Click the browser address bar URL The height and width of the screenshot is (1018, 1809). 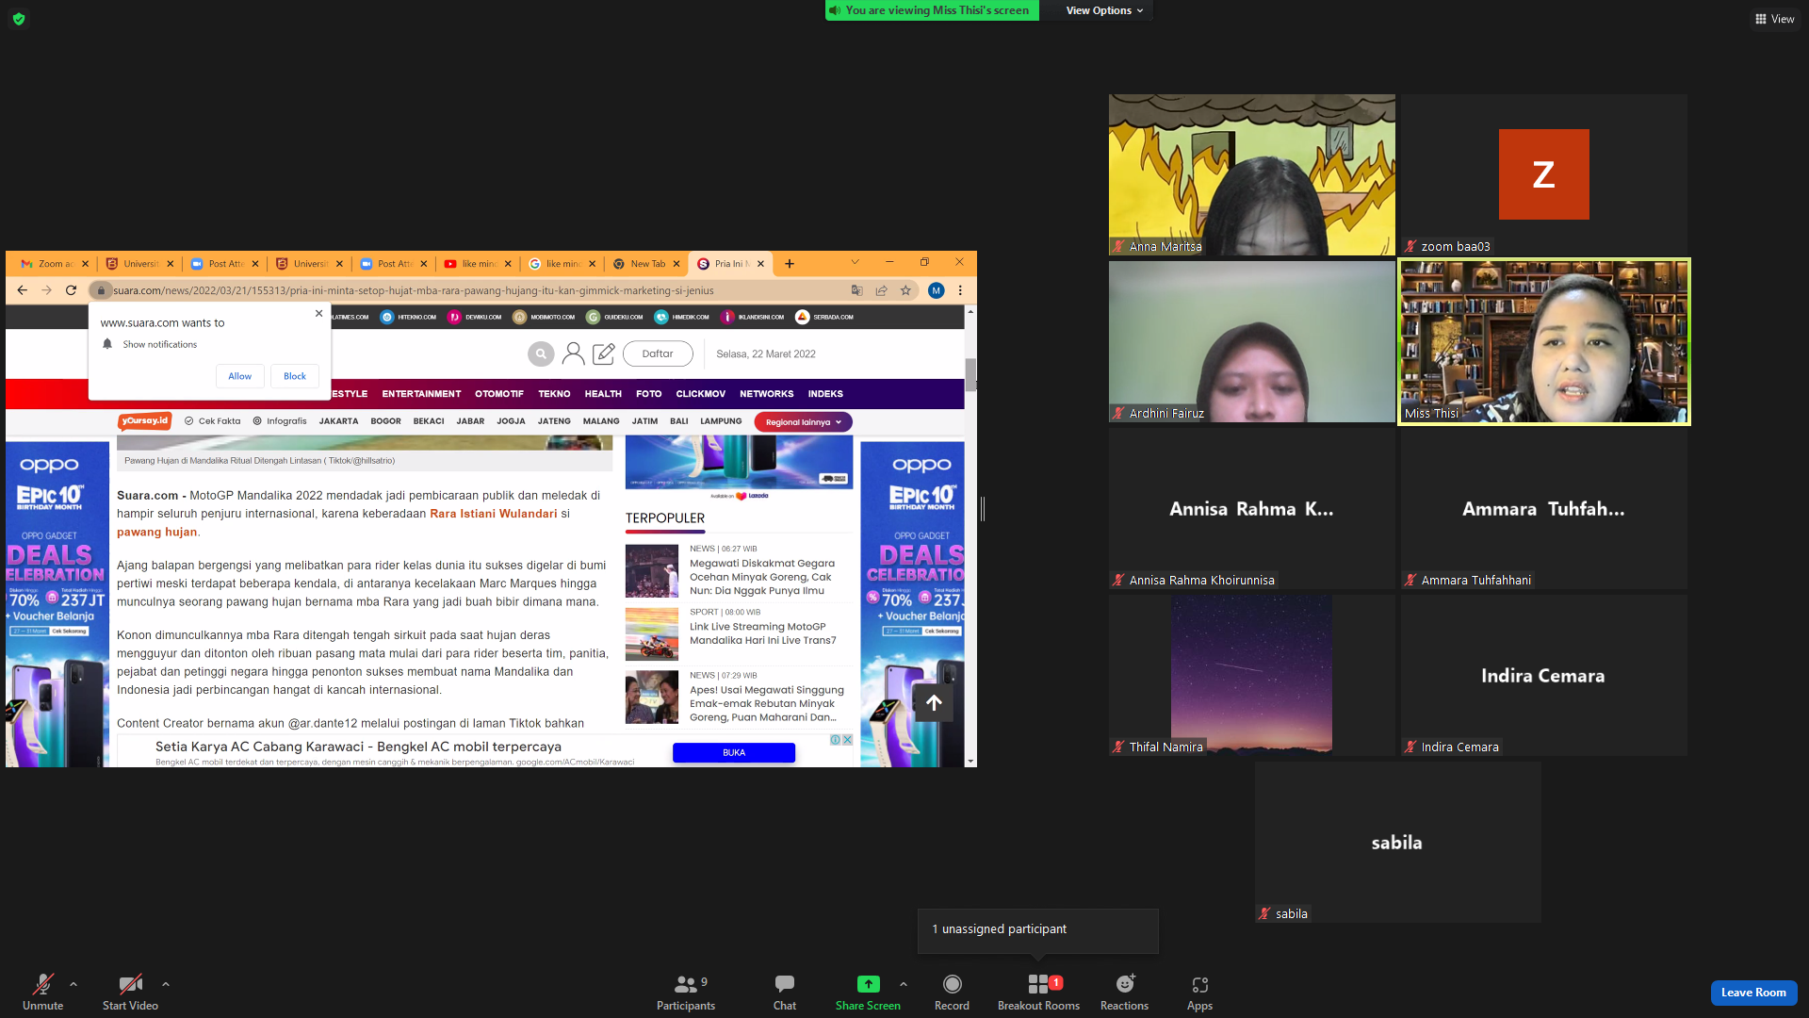click(414, 290)
